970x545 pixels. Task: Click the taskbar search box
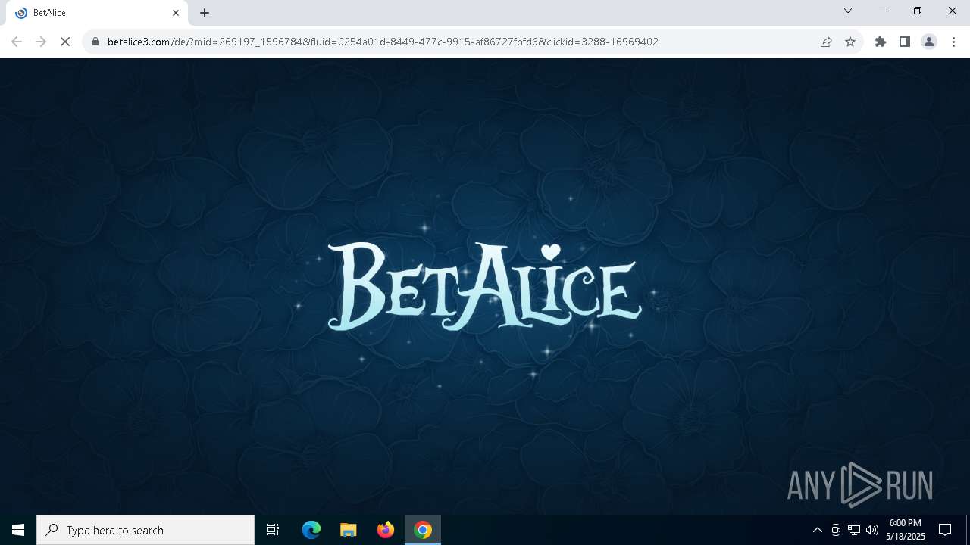click(145, 530)
